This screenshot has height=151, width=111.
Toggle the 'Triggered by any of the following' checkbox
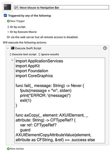point(5,15)
